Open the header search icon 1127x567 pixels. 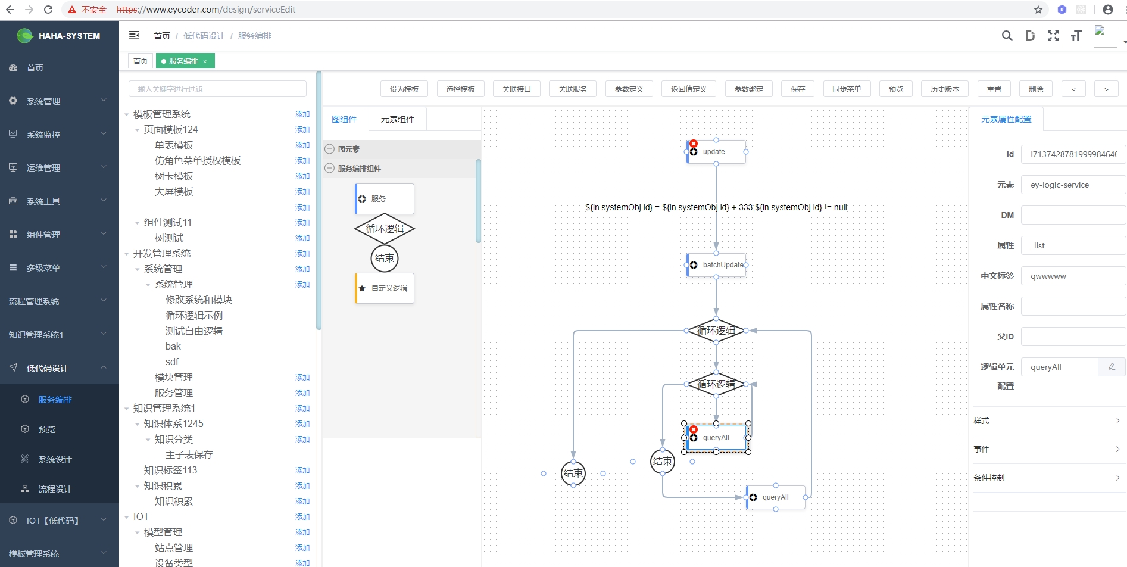[x=1007, y=36]
